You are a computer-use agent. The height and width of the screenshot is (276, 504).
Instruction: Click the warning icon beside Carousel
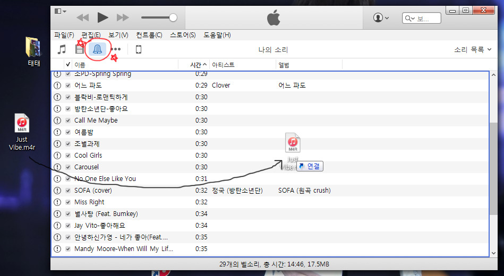click(x=57, y=167)
